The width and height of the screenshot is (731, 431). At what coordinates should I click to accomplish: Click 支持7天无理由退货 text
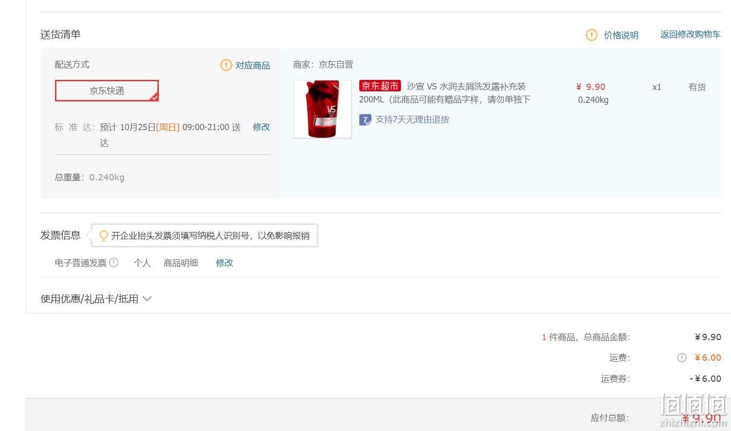[x=412, y=120]
